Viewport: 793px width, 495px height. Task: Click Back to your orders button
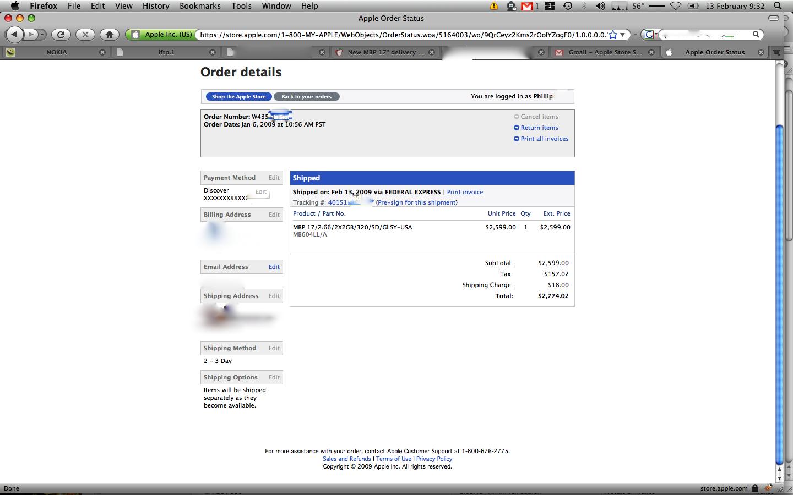tap(306, 97)
